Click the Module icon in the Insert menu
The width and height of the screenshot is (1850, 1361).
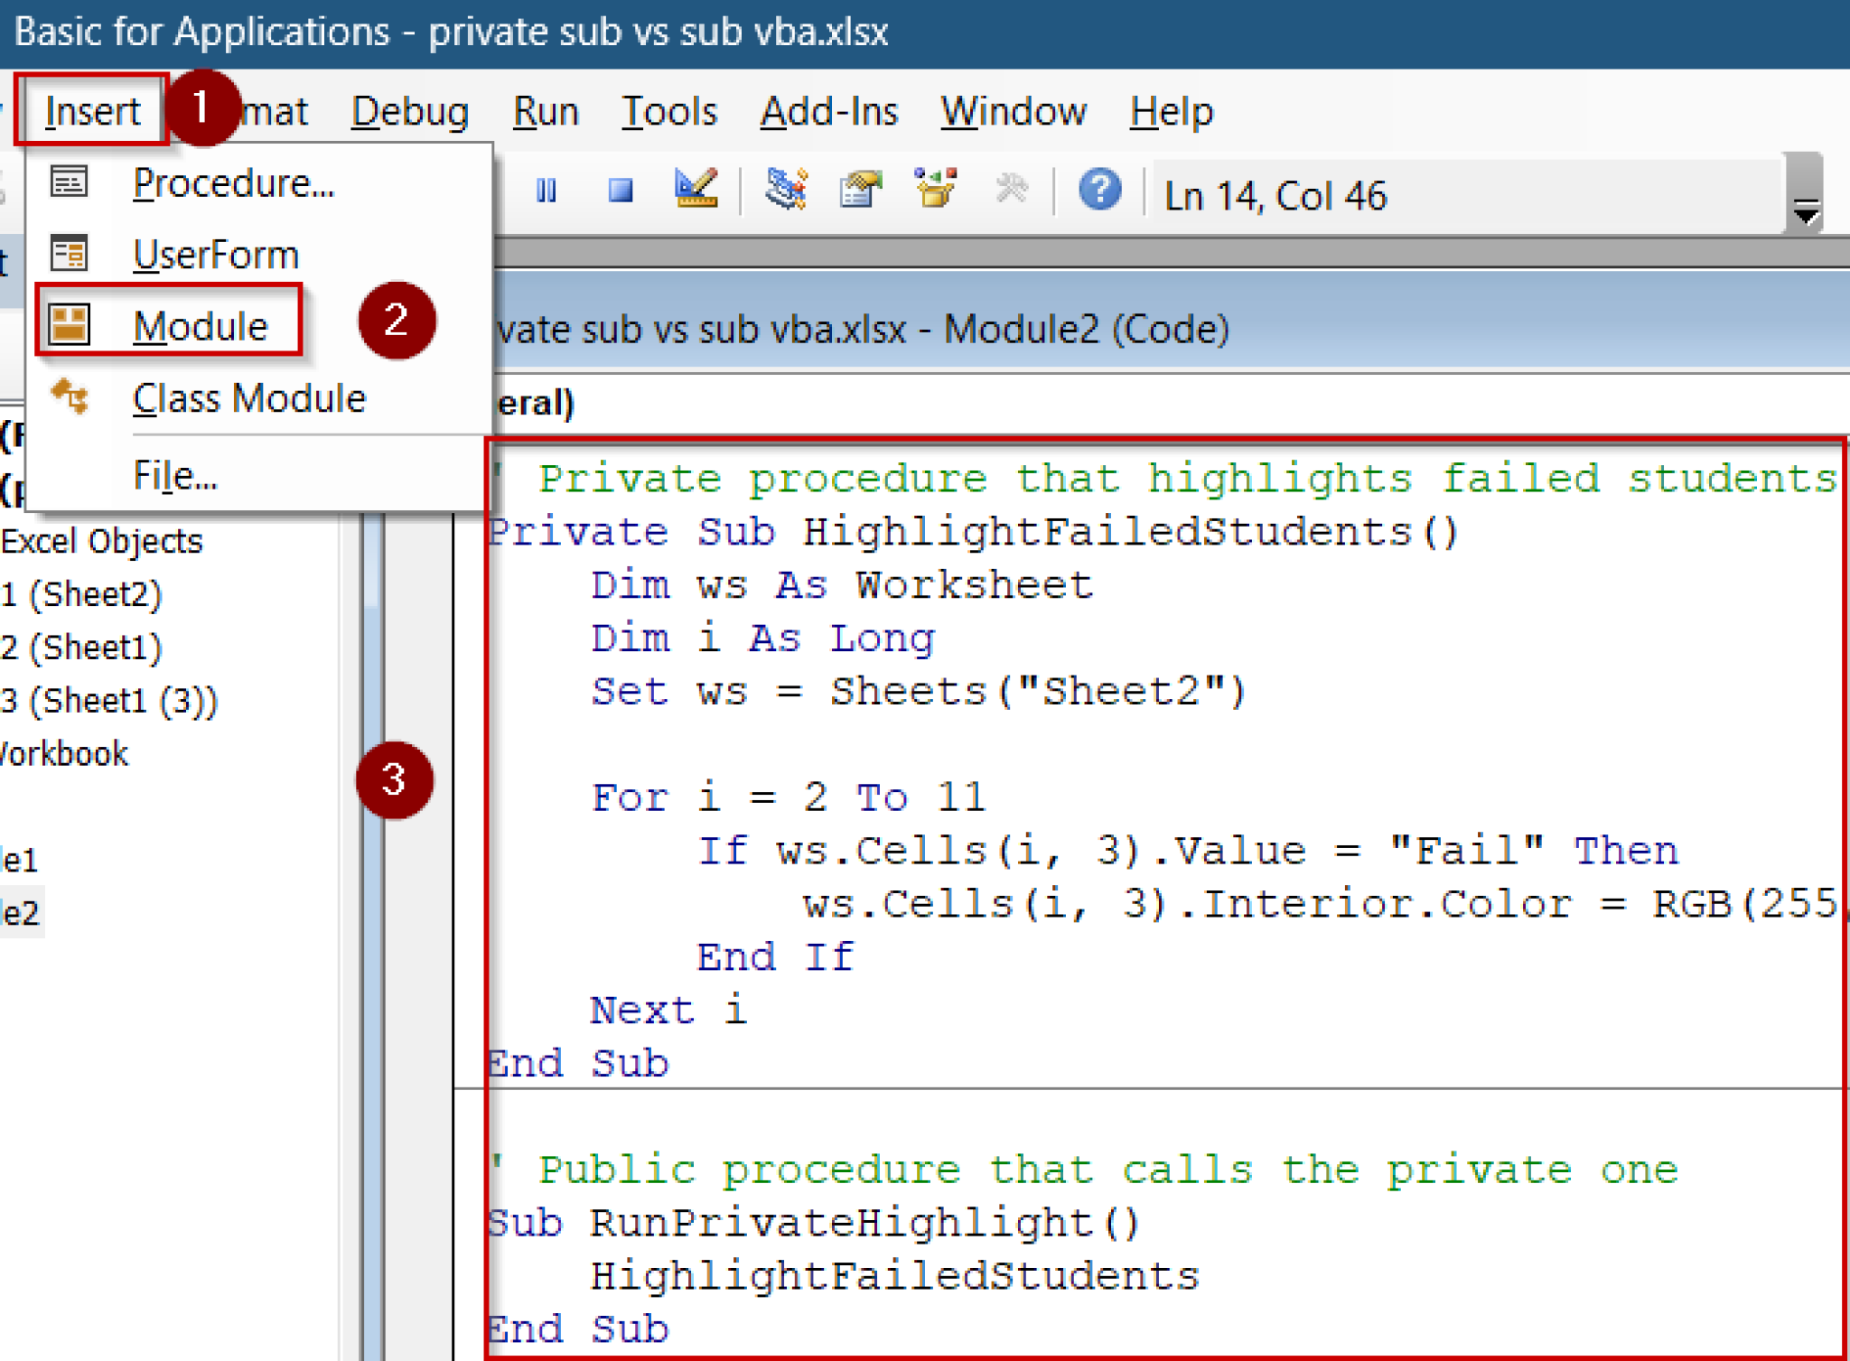click(70, 323)
